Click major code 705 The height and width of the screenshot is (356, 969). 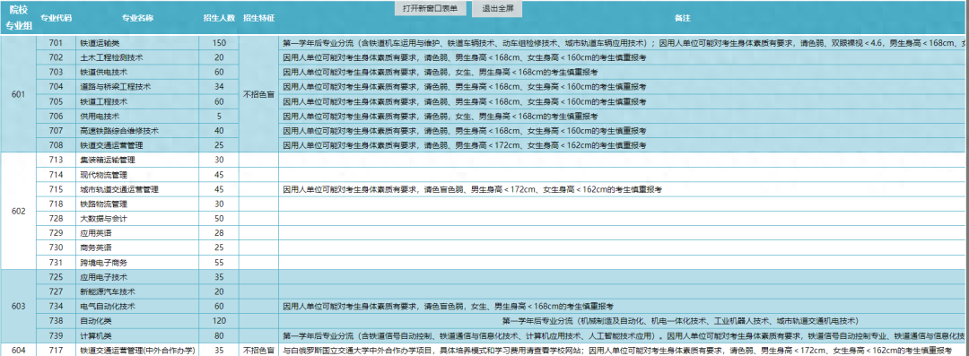(57, 101)
